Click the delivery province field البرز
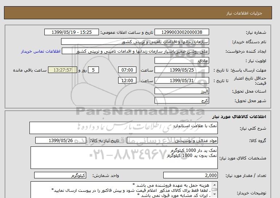Image resolution: width=280 pixels, height=198 pixels. click(181, 91)
